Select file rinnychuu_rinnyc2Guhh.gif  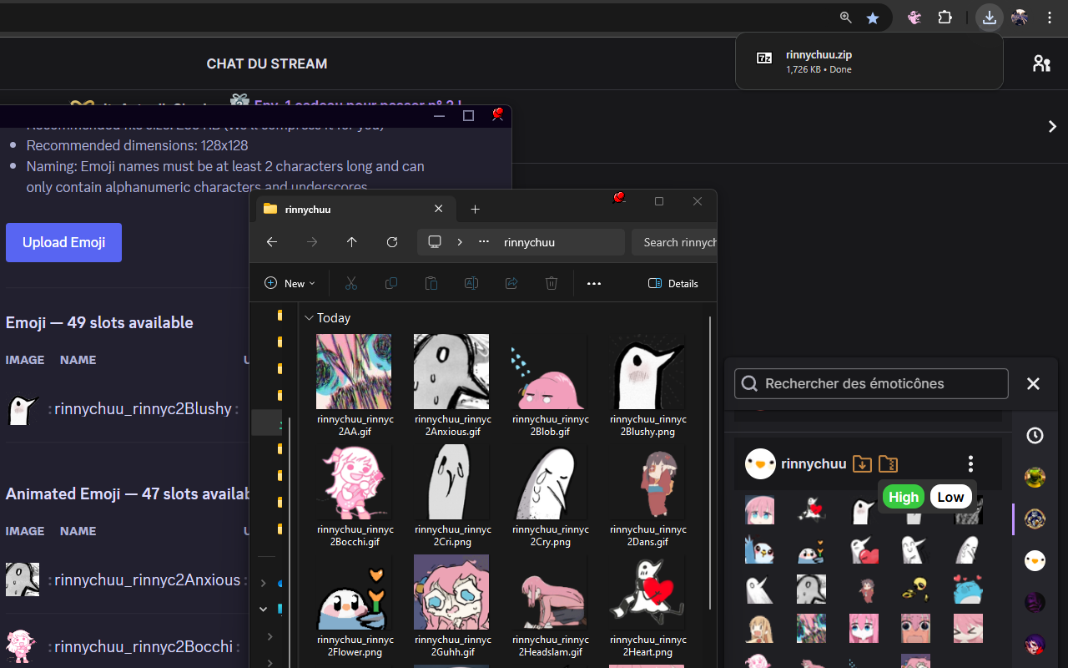[451, 606]
